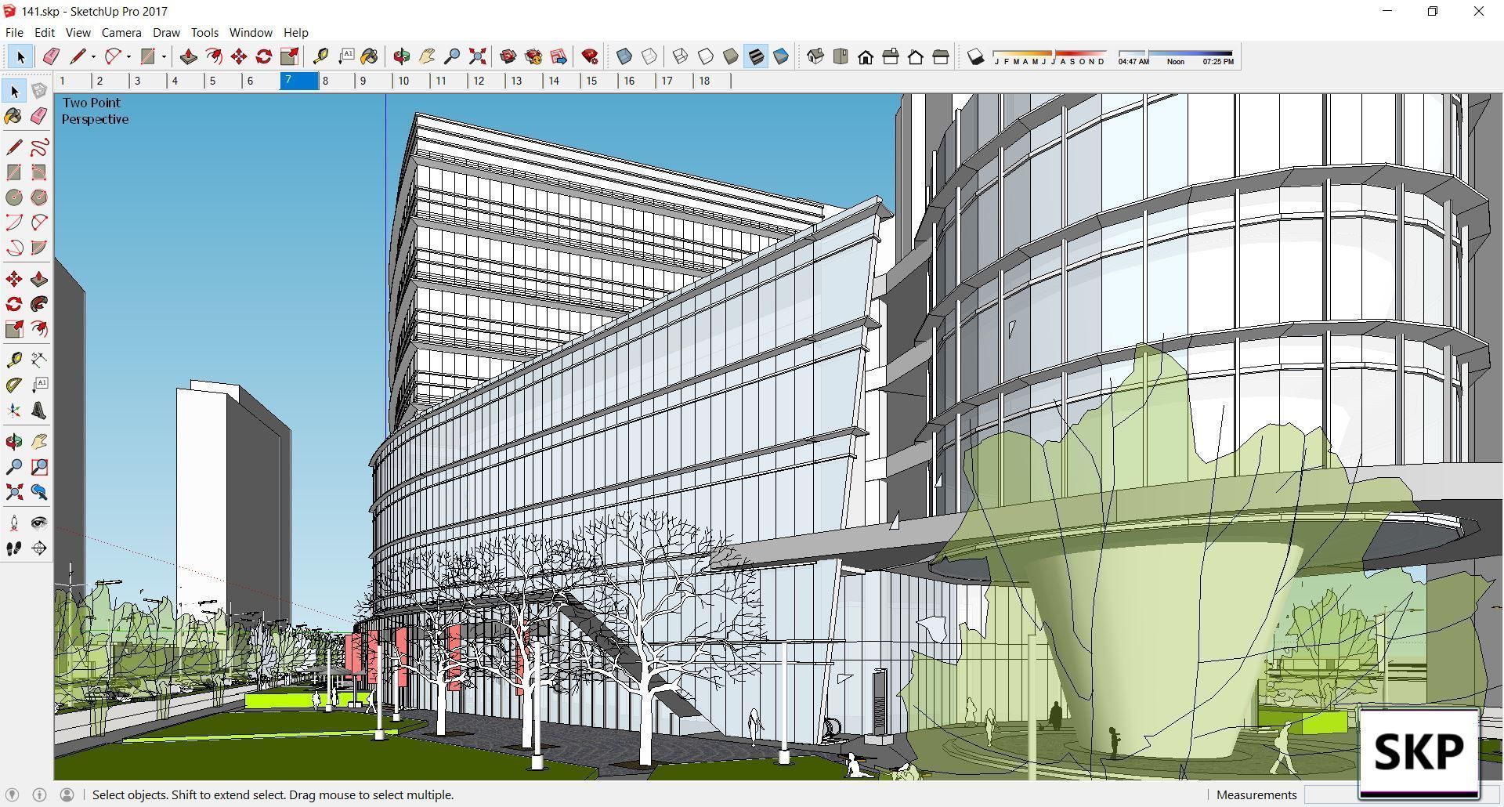Pick the Freehand tool in left tool set
This screenshot has width=1504, height=807.
point(39,147)
